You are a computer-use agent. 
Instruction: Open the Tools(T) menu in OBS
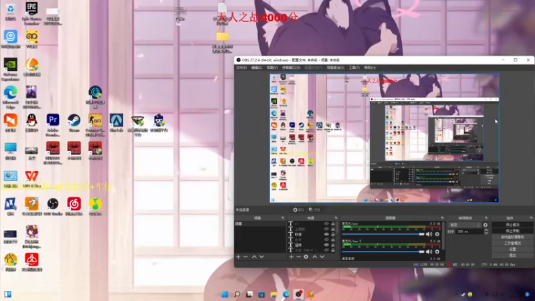pos(354,68)
